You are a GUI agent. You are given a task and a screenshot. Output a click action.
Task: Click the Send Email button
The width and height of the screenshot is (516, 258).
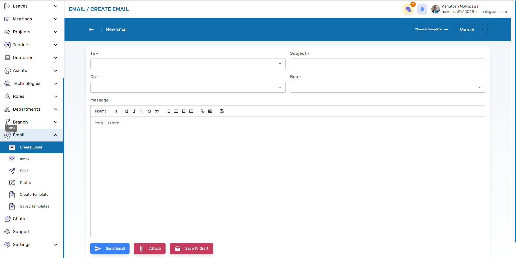[110, 249]
